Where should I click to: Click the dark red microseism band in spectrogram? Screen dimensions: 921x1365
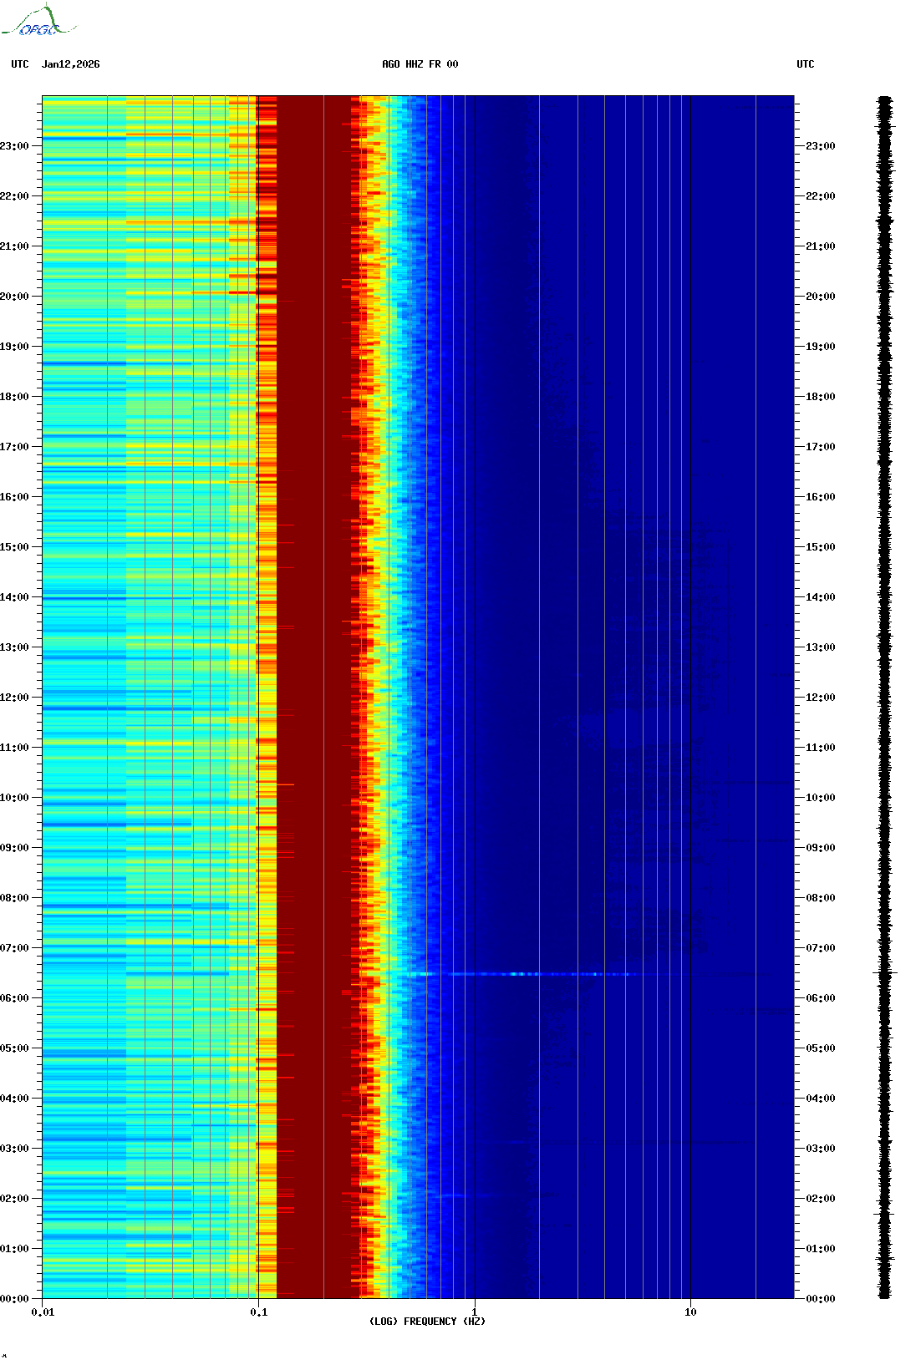click(314, 698)
